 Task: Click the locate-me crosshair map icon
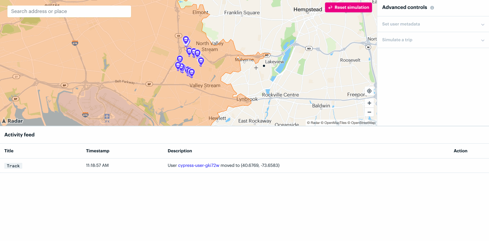click(369, 91)
